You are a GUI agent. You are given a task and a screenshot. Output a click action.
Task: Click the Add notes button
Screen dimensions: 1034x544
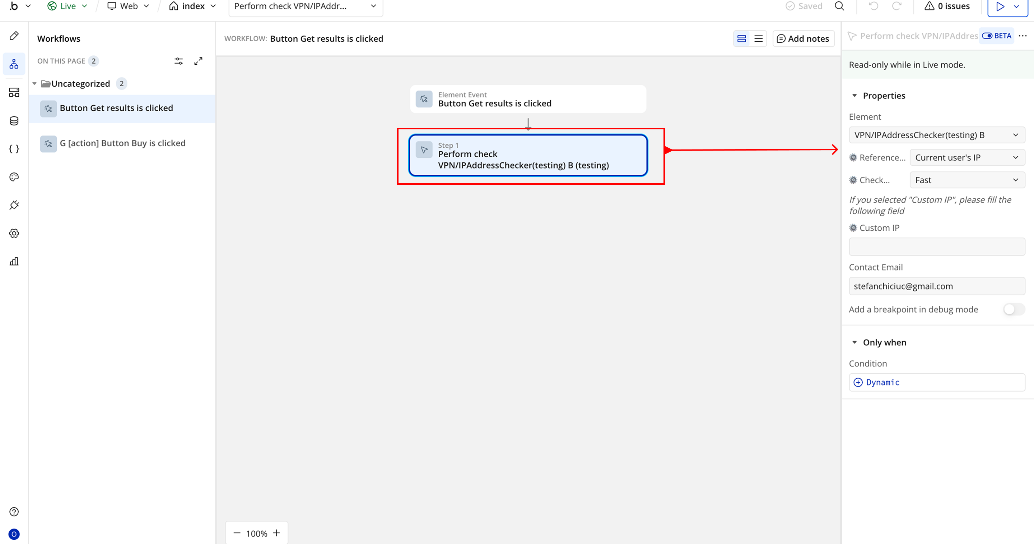[803, 38]
